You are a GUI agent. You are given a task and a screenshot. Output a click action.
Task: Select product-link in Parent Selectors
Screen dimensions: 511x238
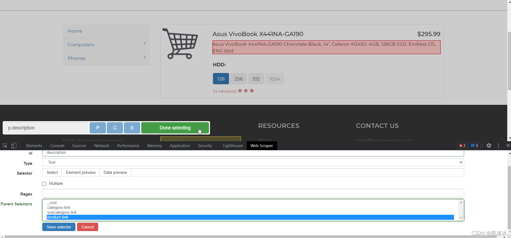click(x=250, y=217)
